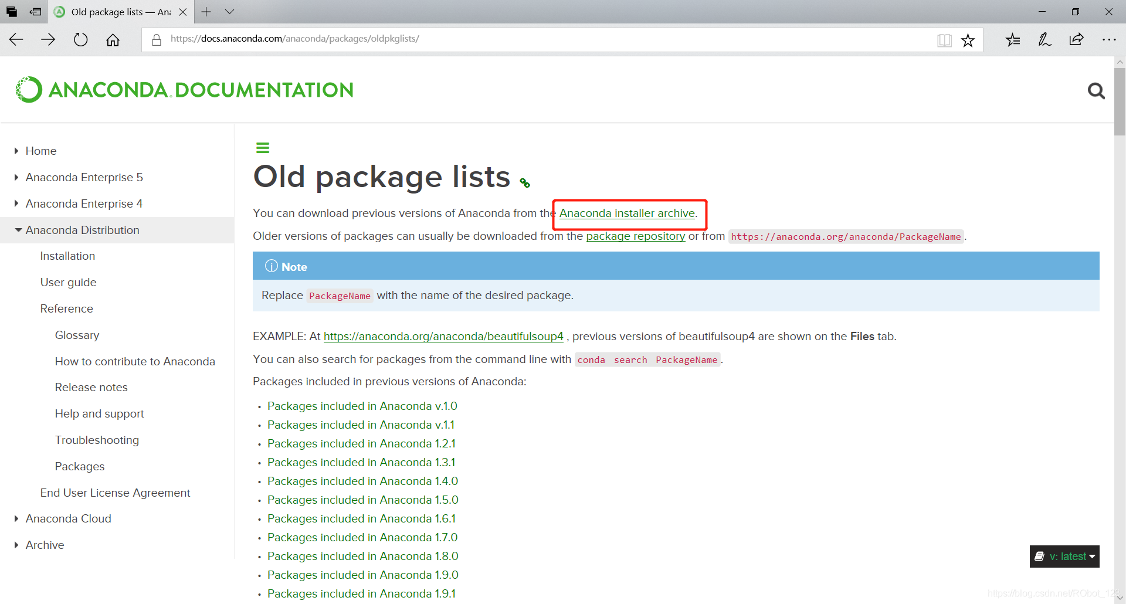Viewport: 1126px width, 604px height.
Task: Click the browser Forward arrow
Action: click(x=48, y=39)
